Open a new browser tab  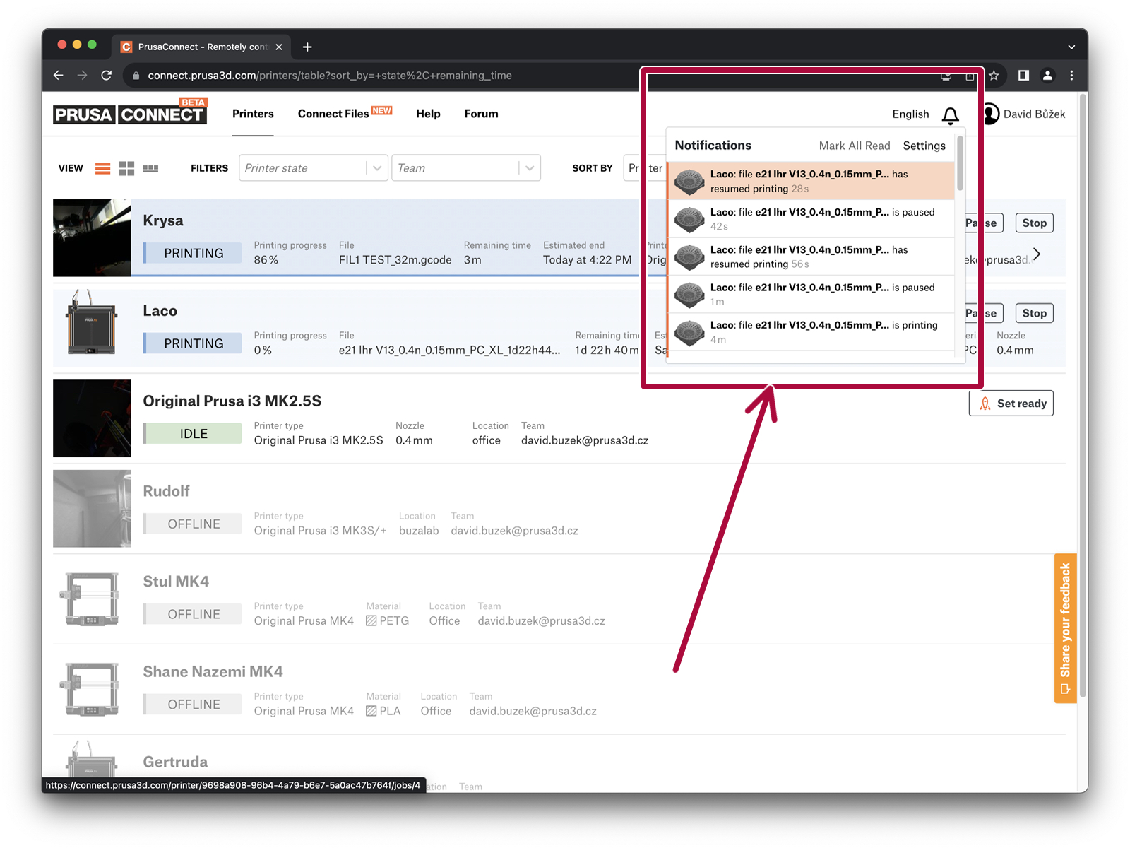click(307, 47)
